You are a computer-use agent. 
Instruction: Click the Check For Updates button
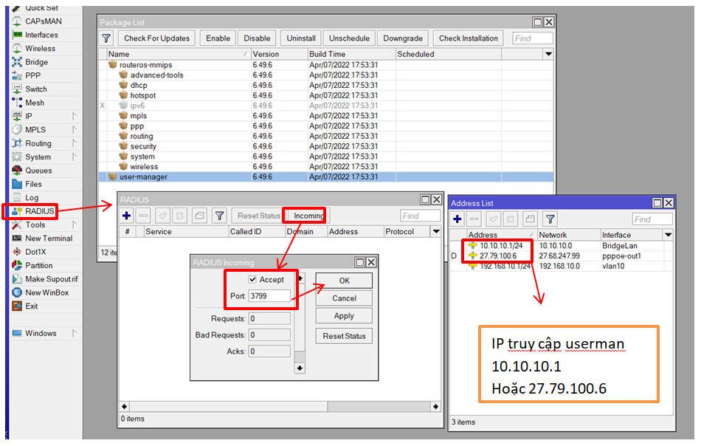(x=156, y=38)
